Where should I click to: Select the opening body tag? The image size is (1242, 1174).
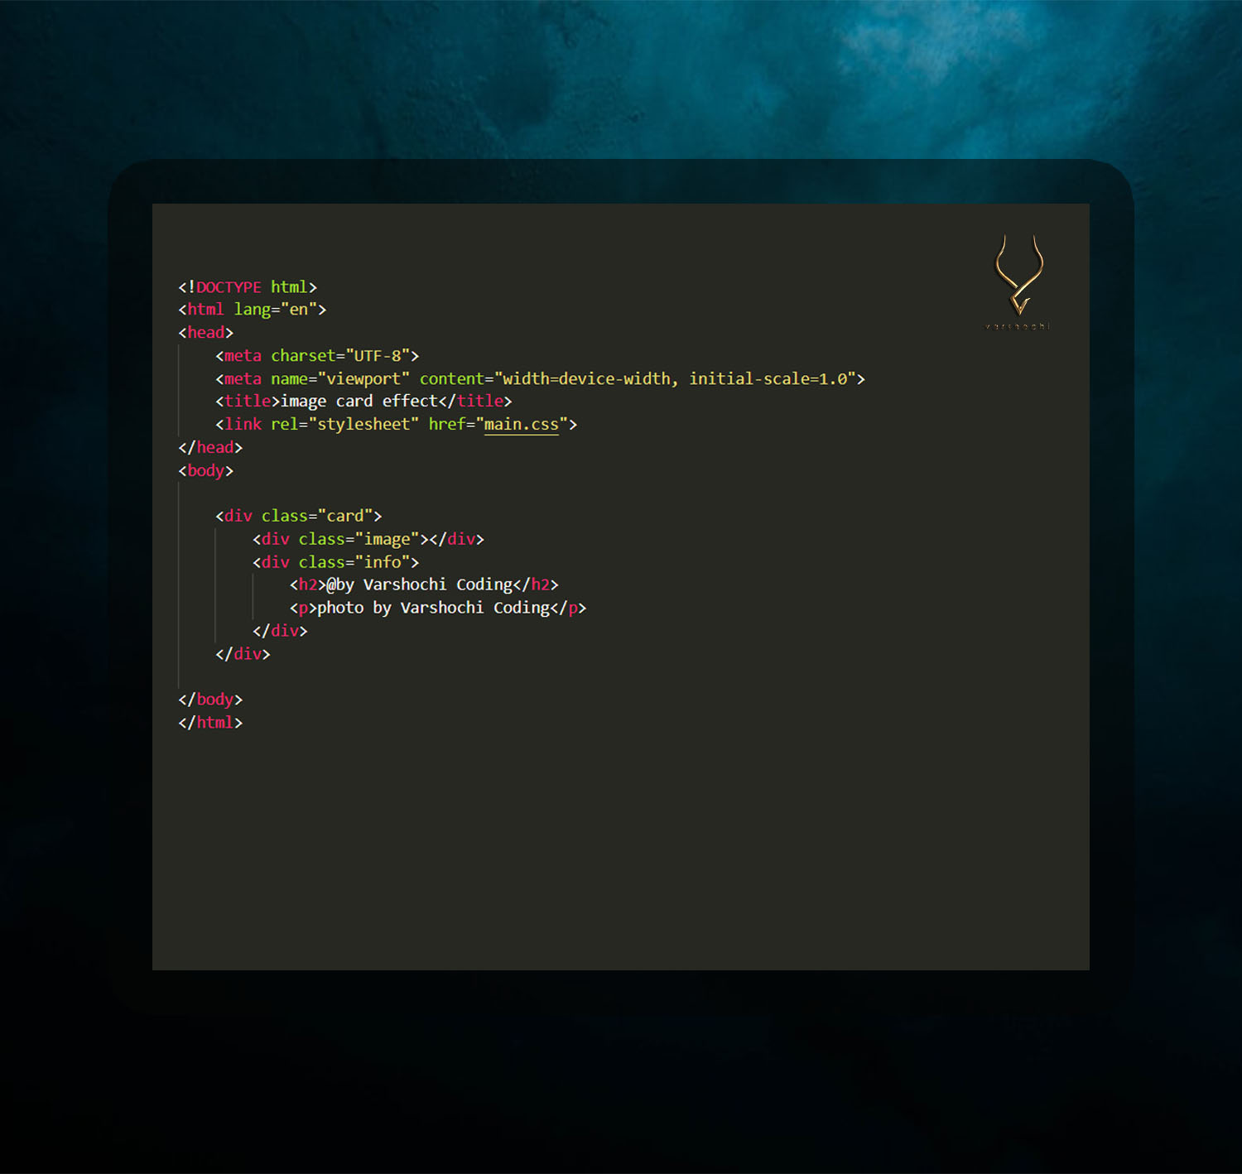(205, 470)
